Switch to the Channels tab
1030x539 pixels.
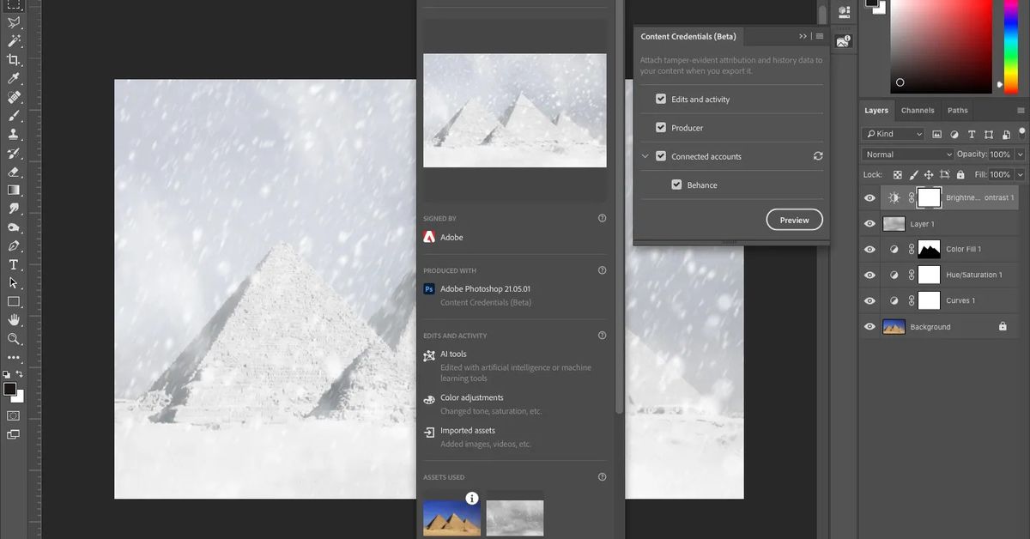tap(918, 111)
